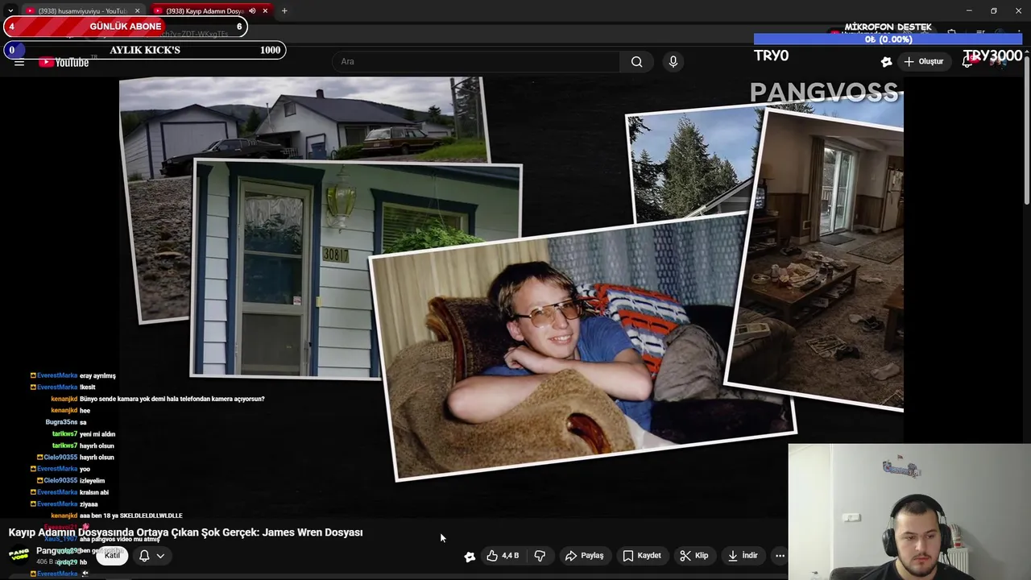Open the Oluştur create menu

click(923, 62)
